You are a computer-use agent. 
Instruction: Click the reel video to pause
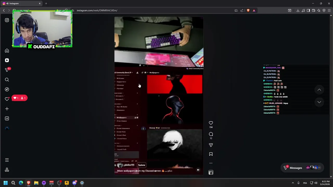pyautogui.click(x=159, y=96)
